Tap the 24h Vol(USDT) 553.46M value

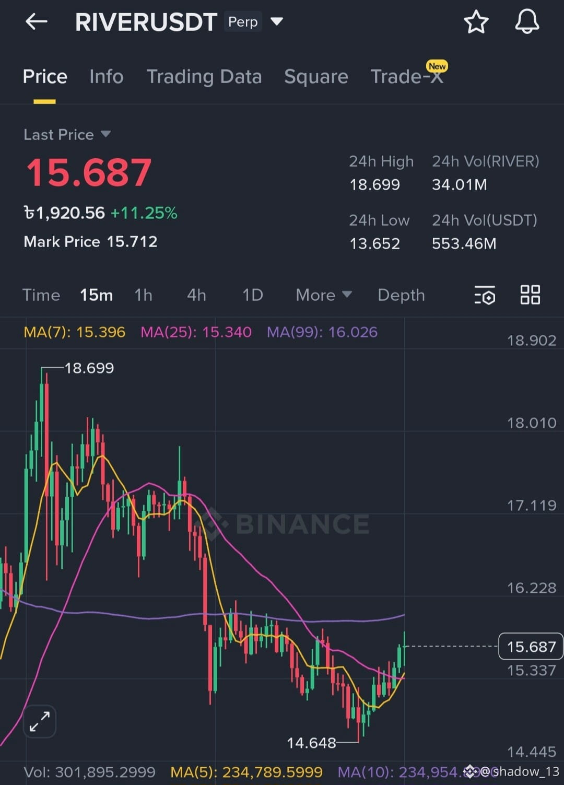[464, 244]
